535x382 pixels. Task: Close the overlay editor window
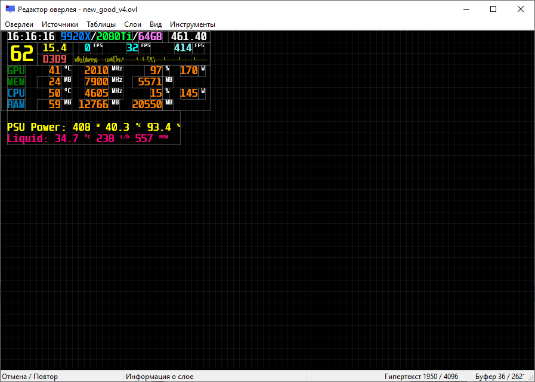tap(521, 9)
